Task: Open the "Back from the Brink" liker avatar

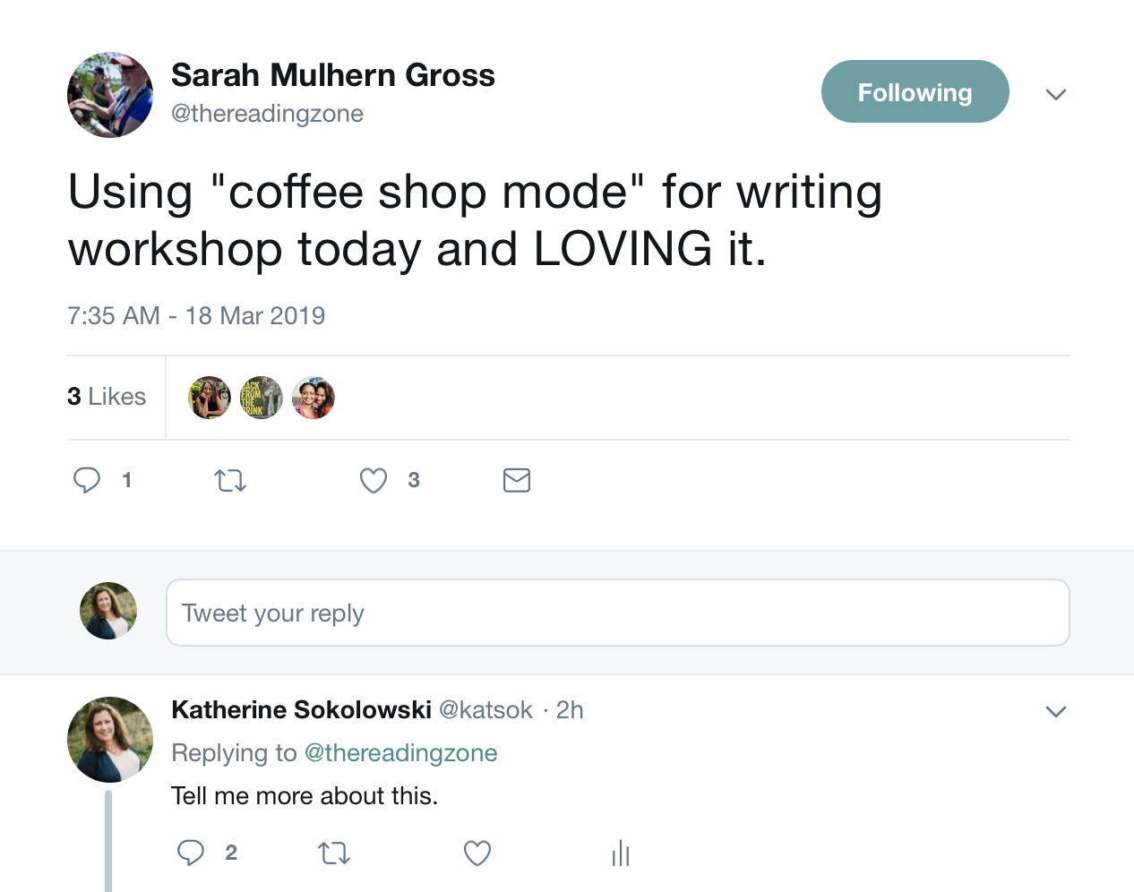Action: (262, 398)
